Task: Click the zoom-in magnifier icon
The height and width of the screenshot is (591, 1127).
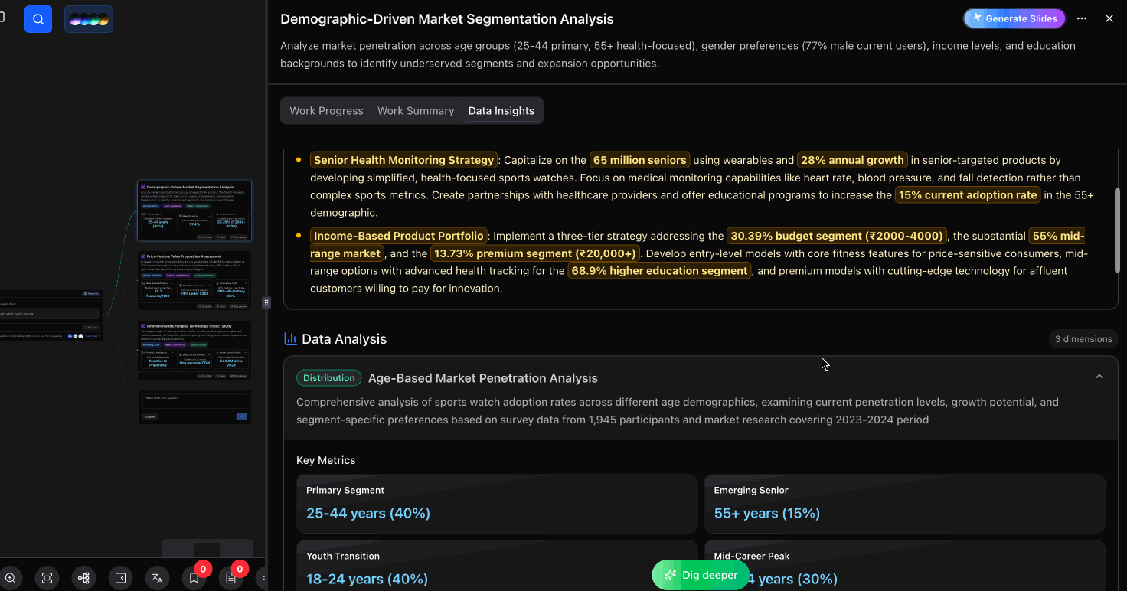Action: (x=10, y=578)
